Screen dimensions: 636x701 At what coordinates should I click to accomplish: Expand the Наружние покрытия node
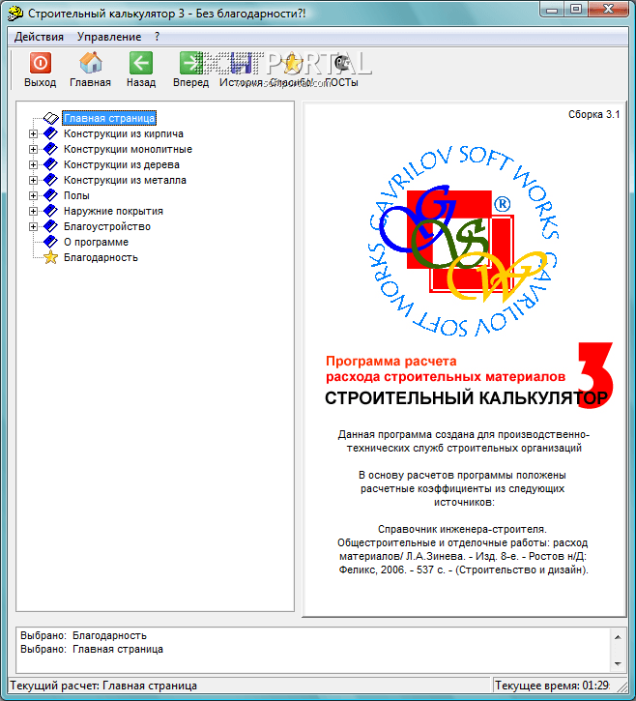coord(33,211)
